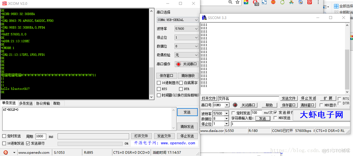Enable 16进制发送 checkbox in XCOM

coord(4,143)
